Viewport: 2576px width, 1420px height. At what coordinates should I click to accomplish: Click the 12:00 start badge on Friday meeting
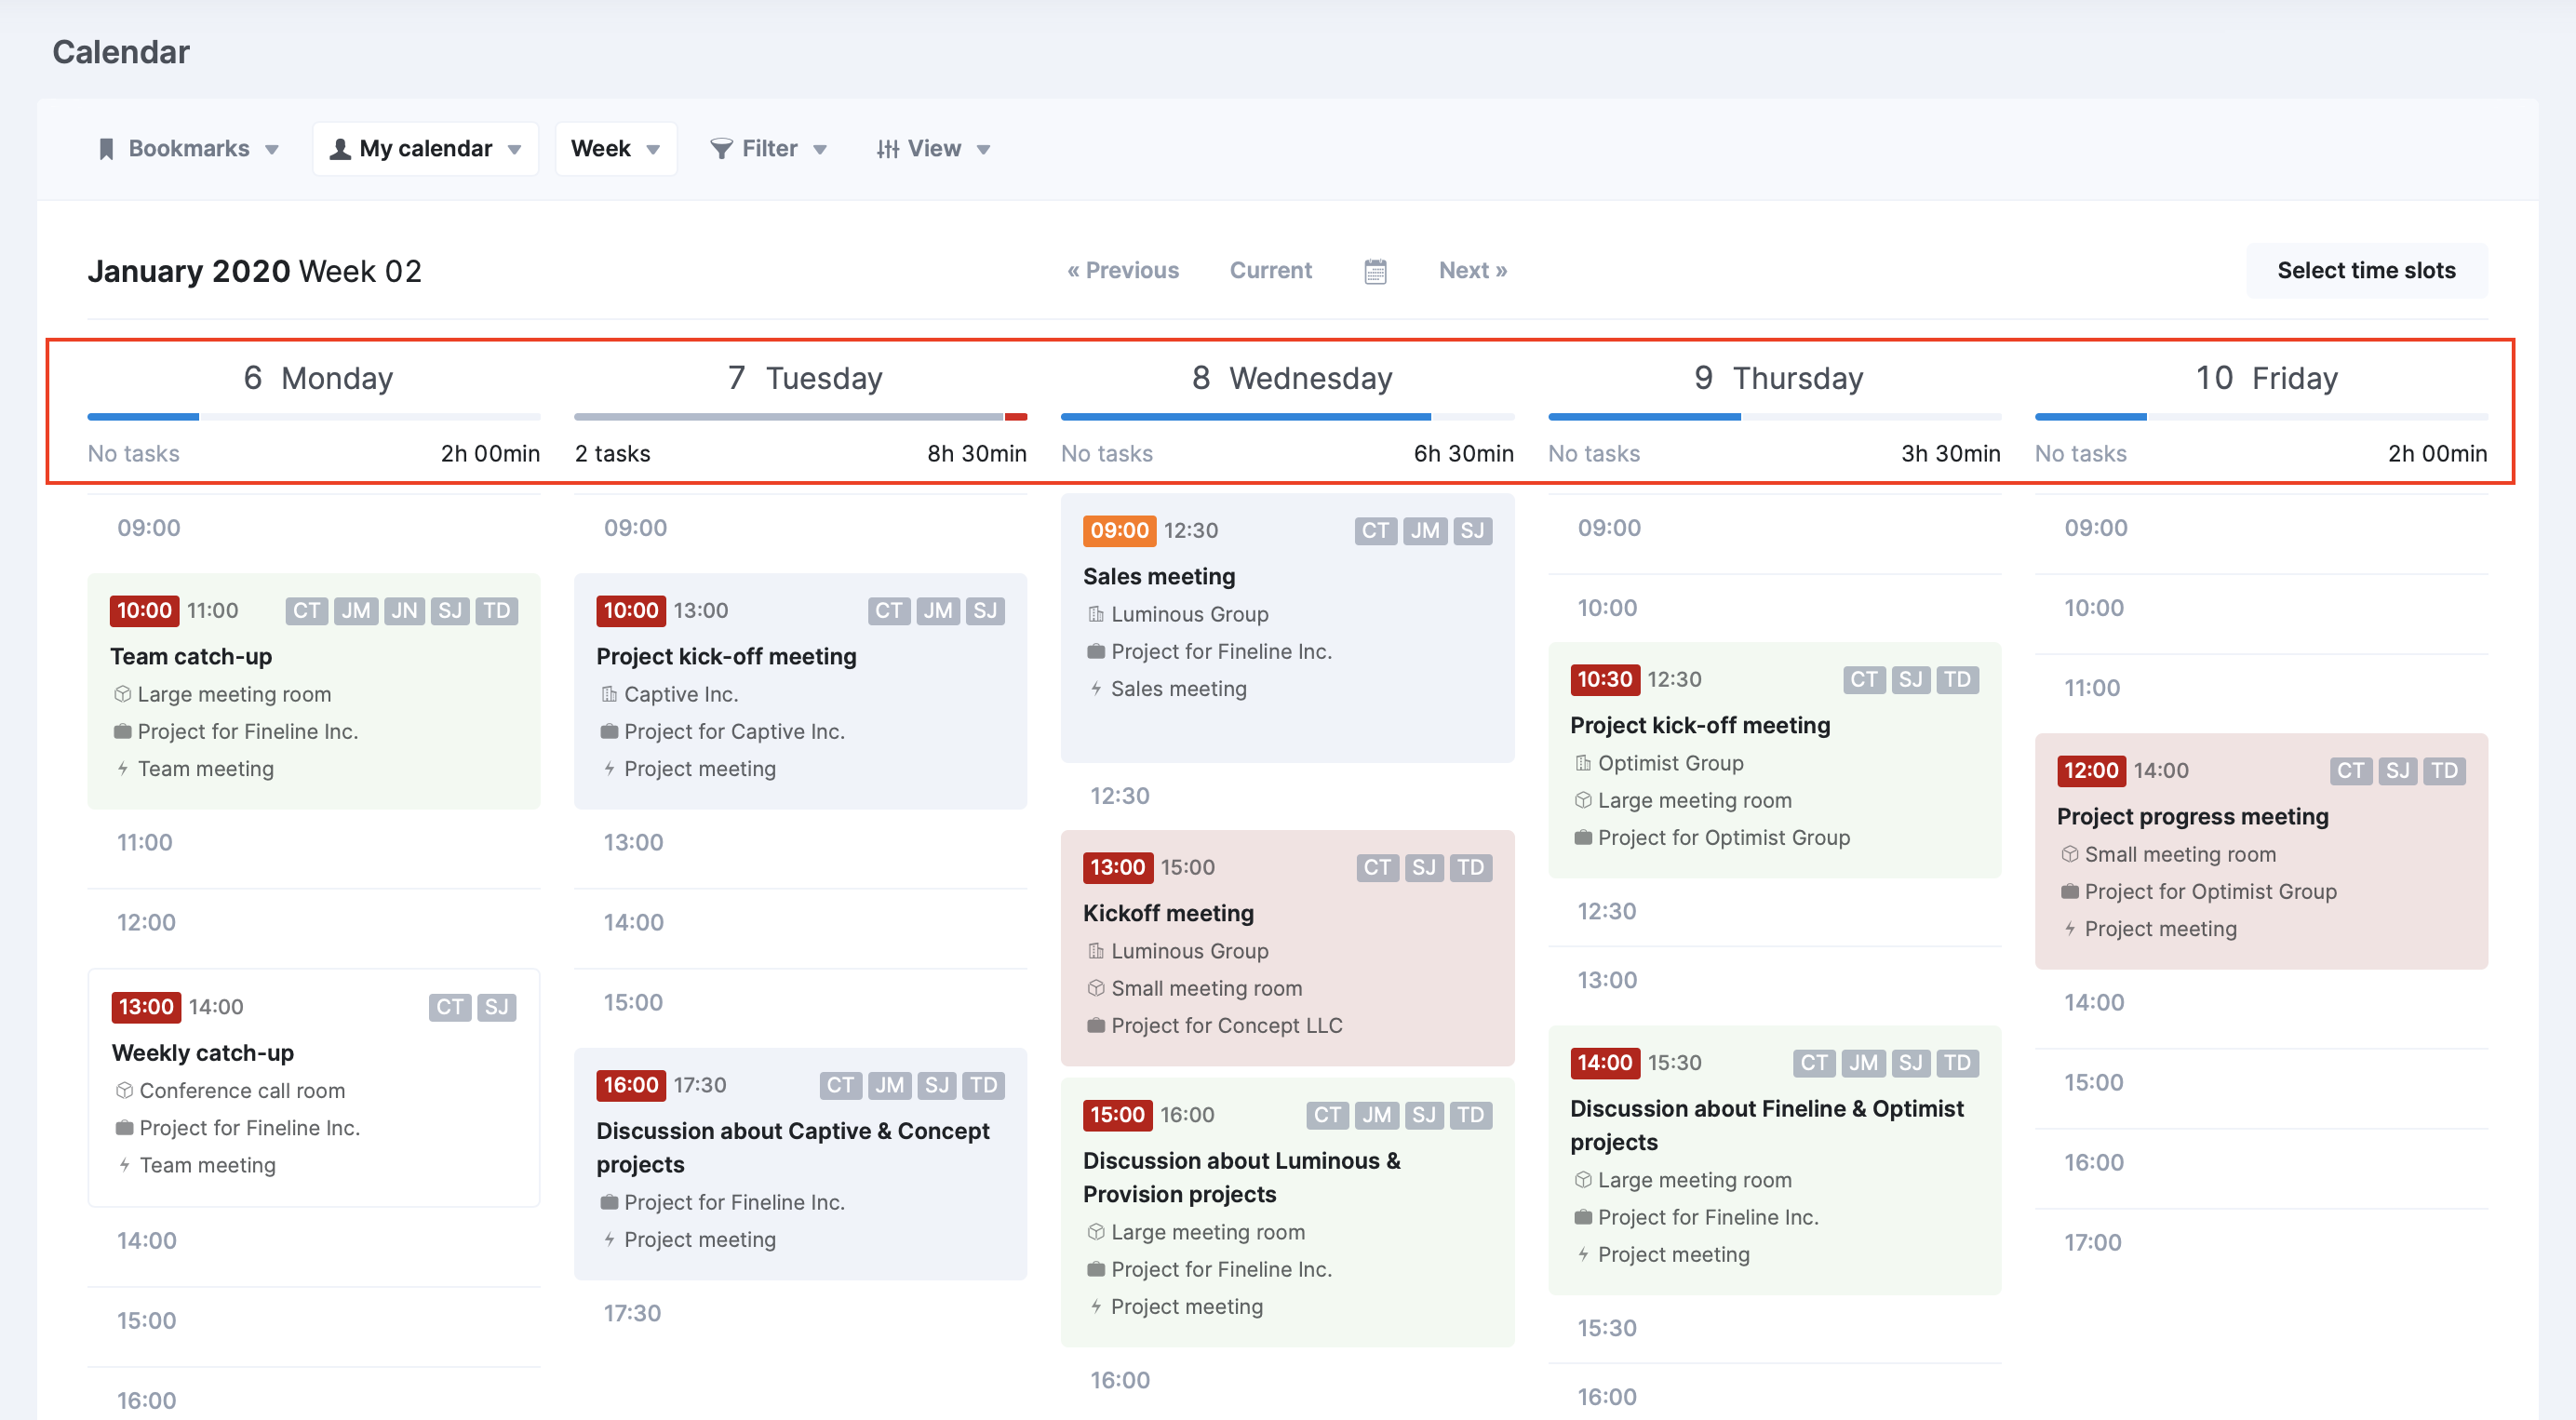tap(2091, 770)
